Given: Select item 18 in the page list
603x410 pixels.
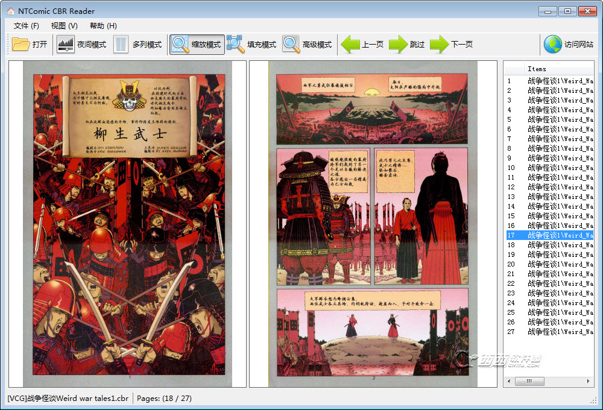Looking at the screenshot, I should (x=550, y=245).
